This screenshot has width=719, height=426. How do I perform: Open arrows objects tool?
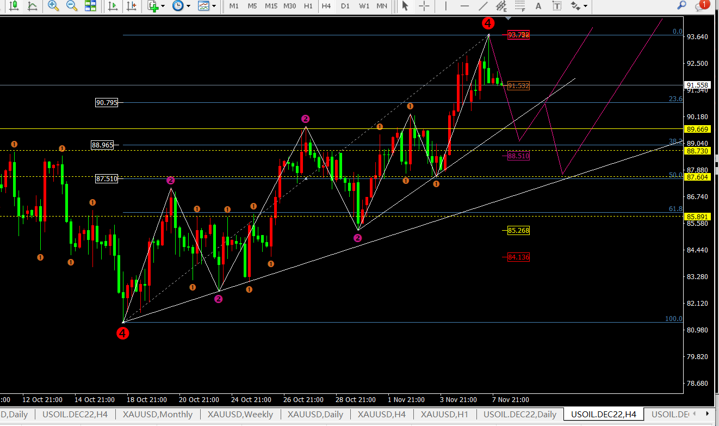(x=575, y=6)
